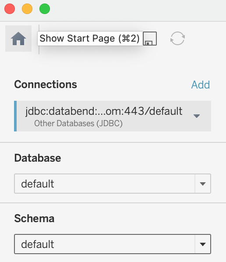Viewport: 226px width, 262px height.
Task: Select the jdbc:databend connection entry
Action: click(x=113, y=116)
